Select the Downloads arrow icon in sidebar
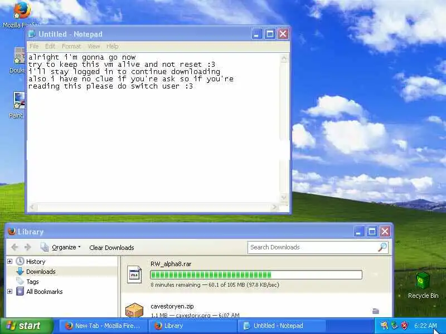This screenshot has width=446, height=334. (20, 272)
